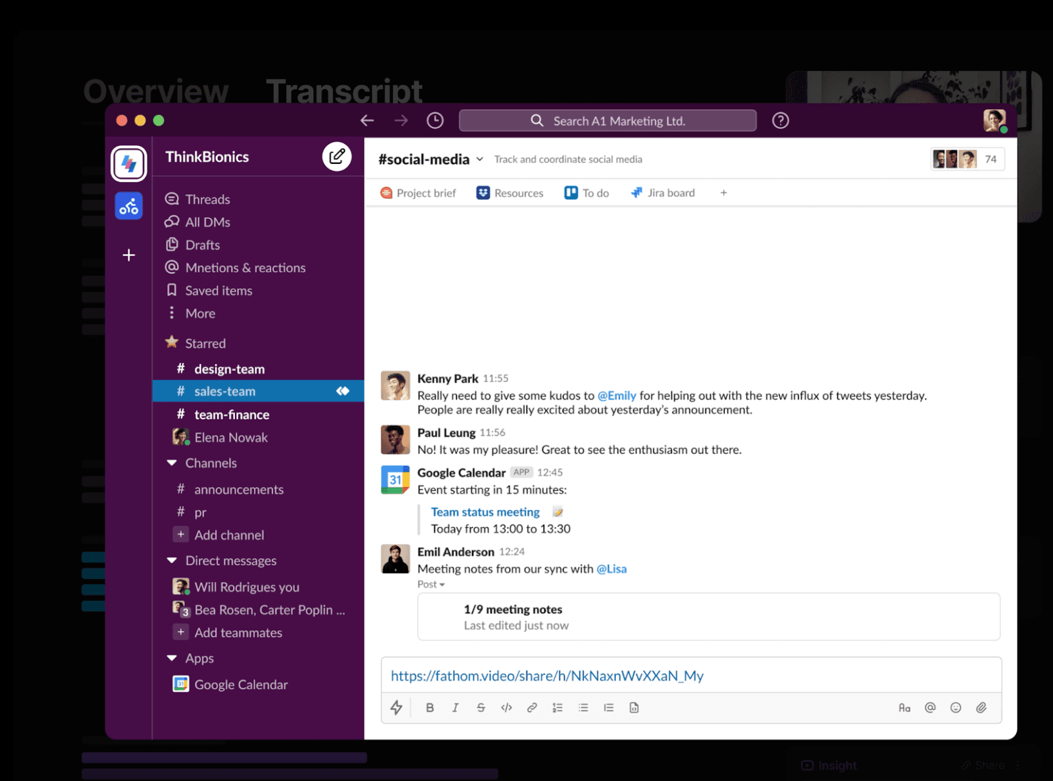
Task: Click Kenny Park's avatar
Action: [395, 386]
